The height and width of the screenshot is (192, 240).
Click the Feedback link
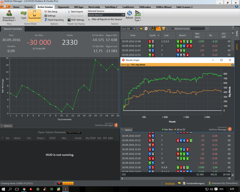pyautogui.click(x=170, y=183)
